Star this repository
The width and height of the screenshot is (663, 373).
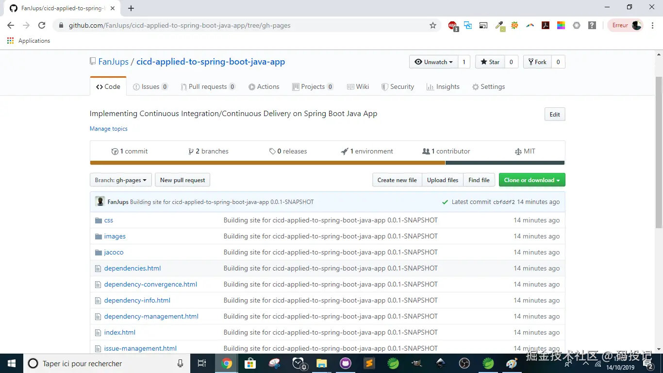[x=490, y=62]
